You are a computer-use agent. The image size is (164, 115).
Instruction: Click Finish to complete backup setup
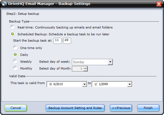click(x=148, y=108)
